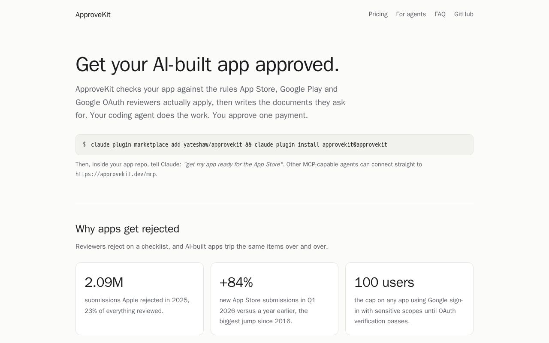Click the +84% statistic figure
Viewport: 549px width, 343px height.
pos(236,283)
